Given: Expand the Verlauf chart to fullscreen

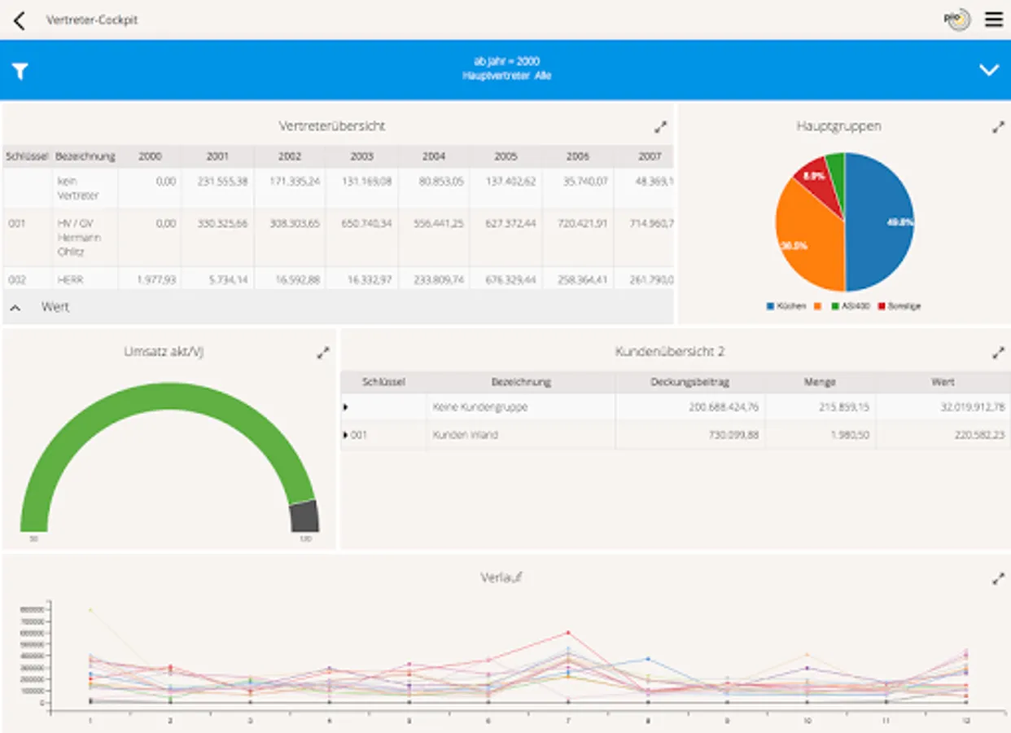Looking at the screenshot, I should pyautogui.click(x=998, y=578).
